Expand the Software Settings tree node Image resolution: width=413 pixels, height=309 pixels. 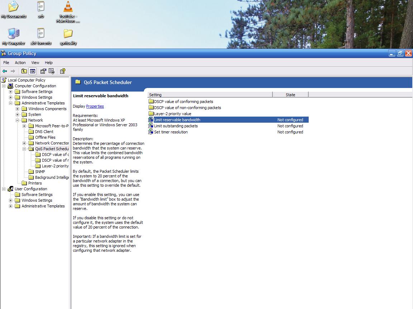(x=11, y=92)
